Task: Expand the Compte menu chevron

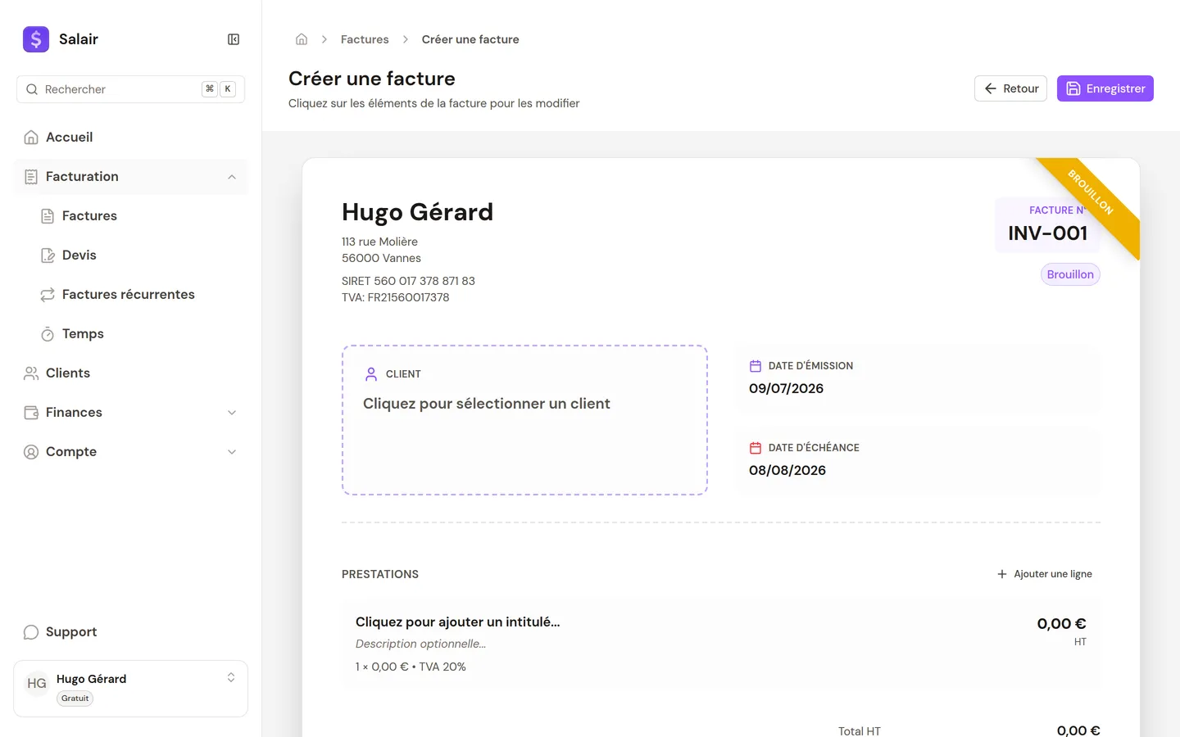Action: 232,452
